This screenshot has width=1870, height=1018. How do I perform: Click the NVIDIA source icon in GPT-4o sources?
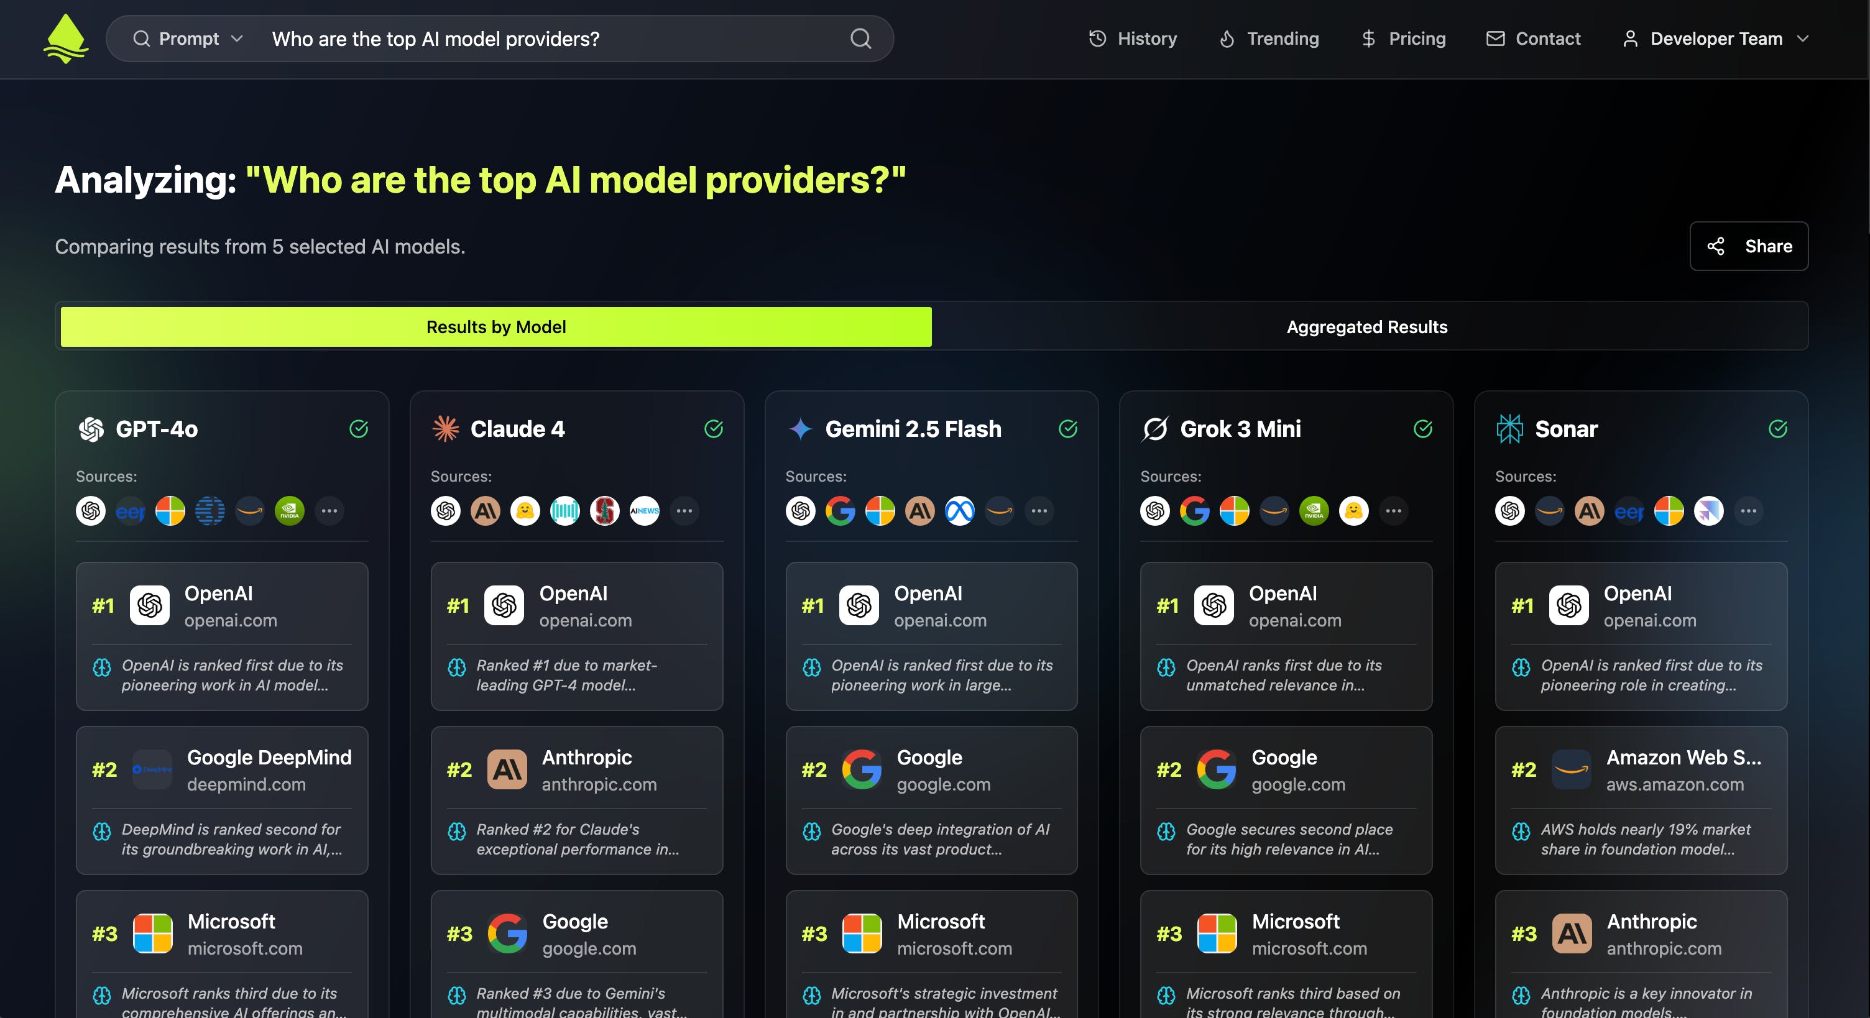coord(290,511)
